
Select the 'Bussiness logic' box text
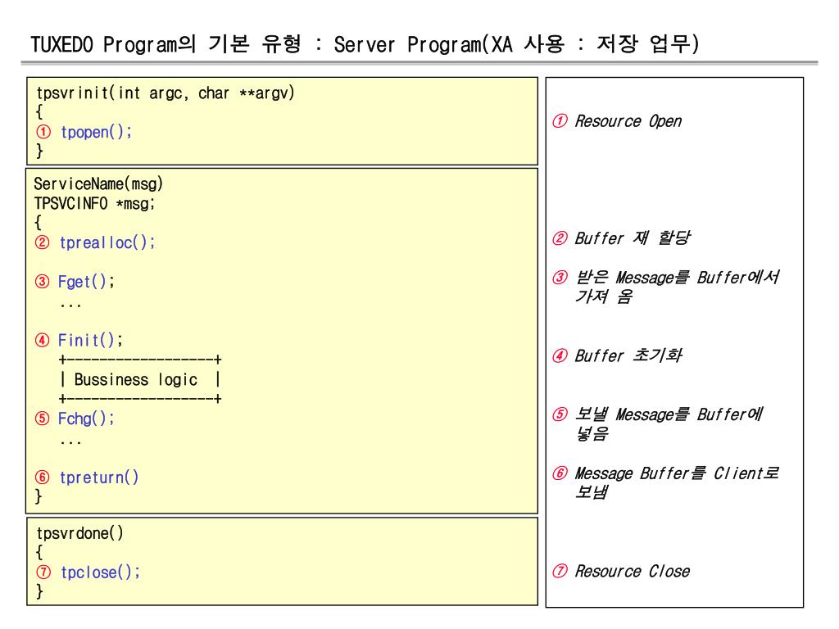point(136,380)
